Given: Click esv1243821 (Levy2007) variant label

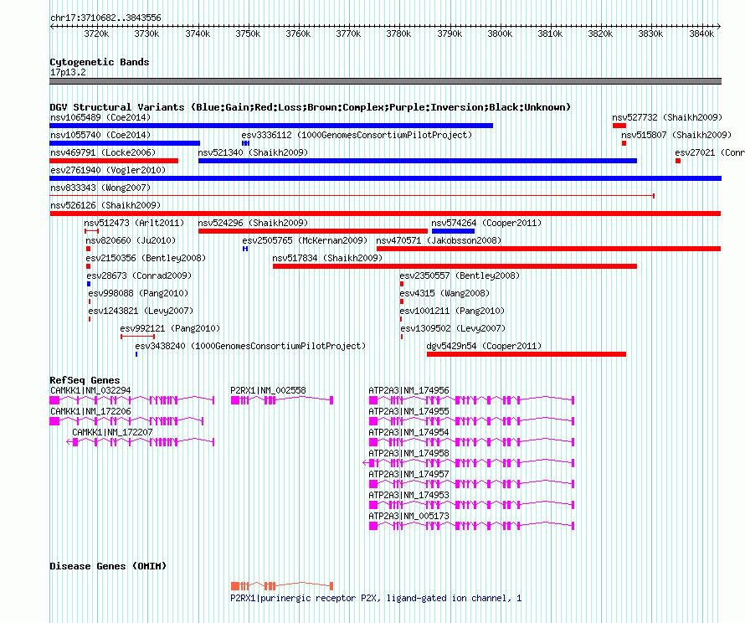Looking at the screenshot, I should click(141, 311).
